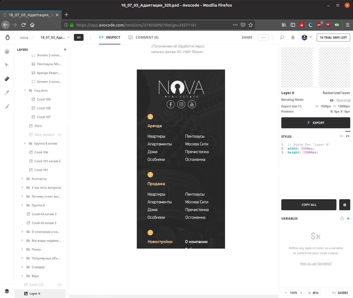Select layer Слой 109

pyautogui.click(x=44, y=99)
